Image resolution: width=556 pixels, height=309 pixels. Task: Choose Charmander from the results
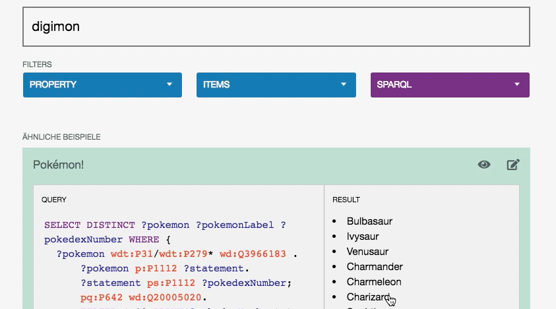tap(375, 267)
